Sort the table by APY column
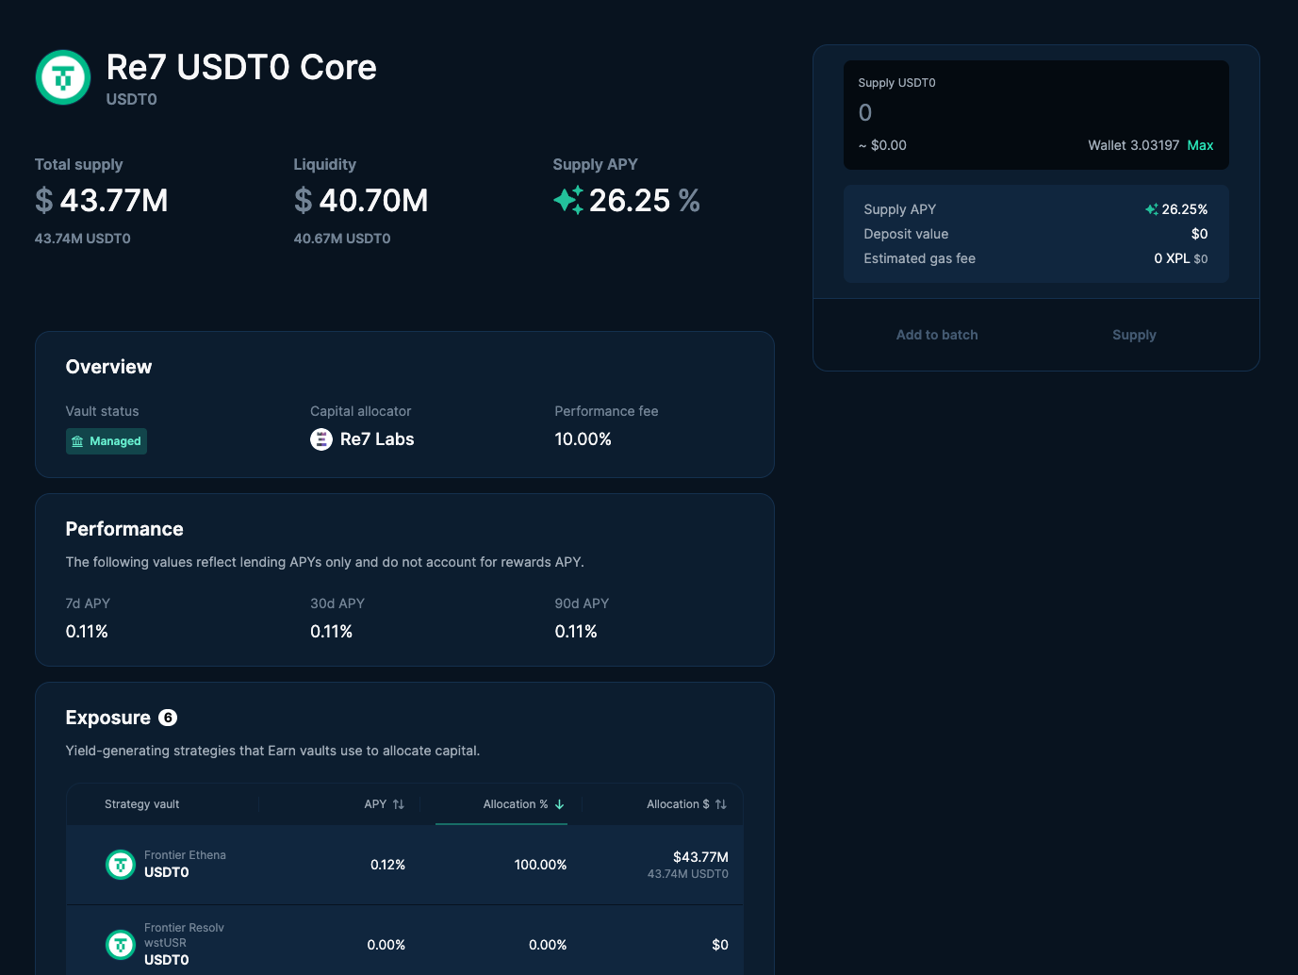The image size is (1298, 975). point(384,804)
